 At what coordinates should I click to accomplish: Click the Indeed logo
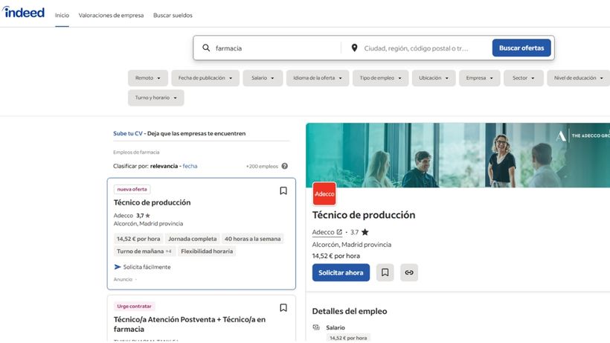(23, 13)
